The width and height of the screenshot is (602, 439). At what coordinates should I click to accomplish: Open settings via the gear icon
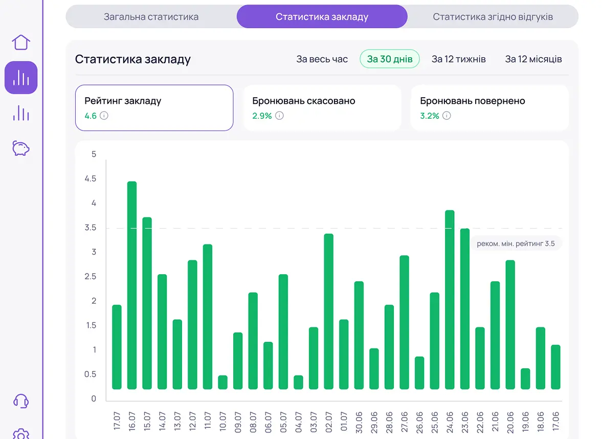click(21, 434)
